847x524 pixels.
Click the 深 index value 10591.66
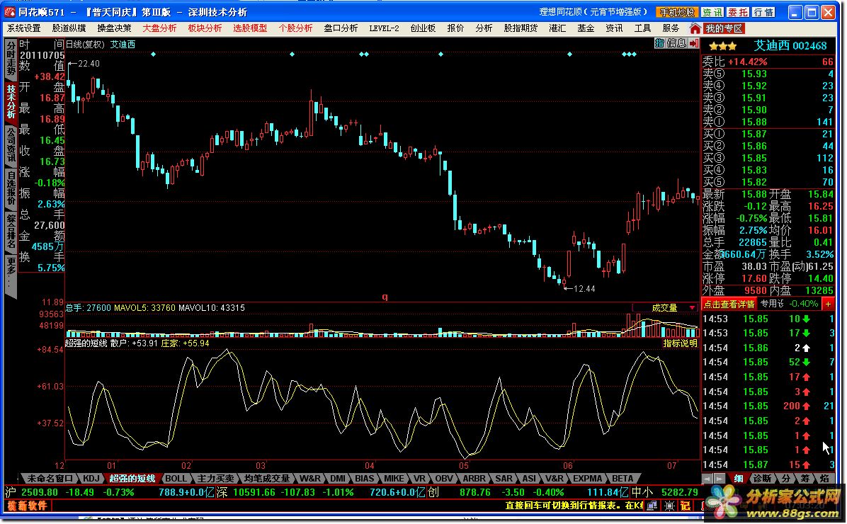click(x=254, y=492)
